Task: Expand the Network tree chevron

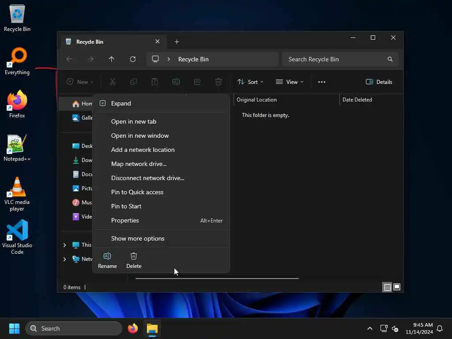Action: tap(64, 259)
